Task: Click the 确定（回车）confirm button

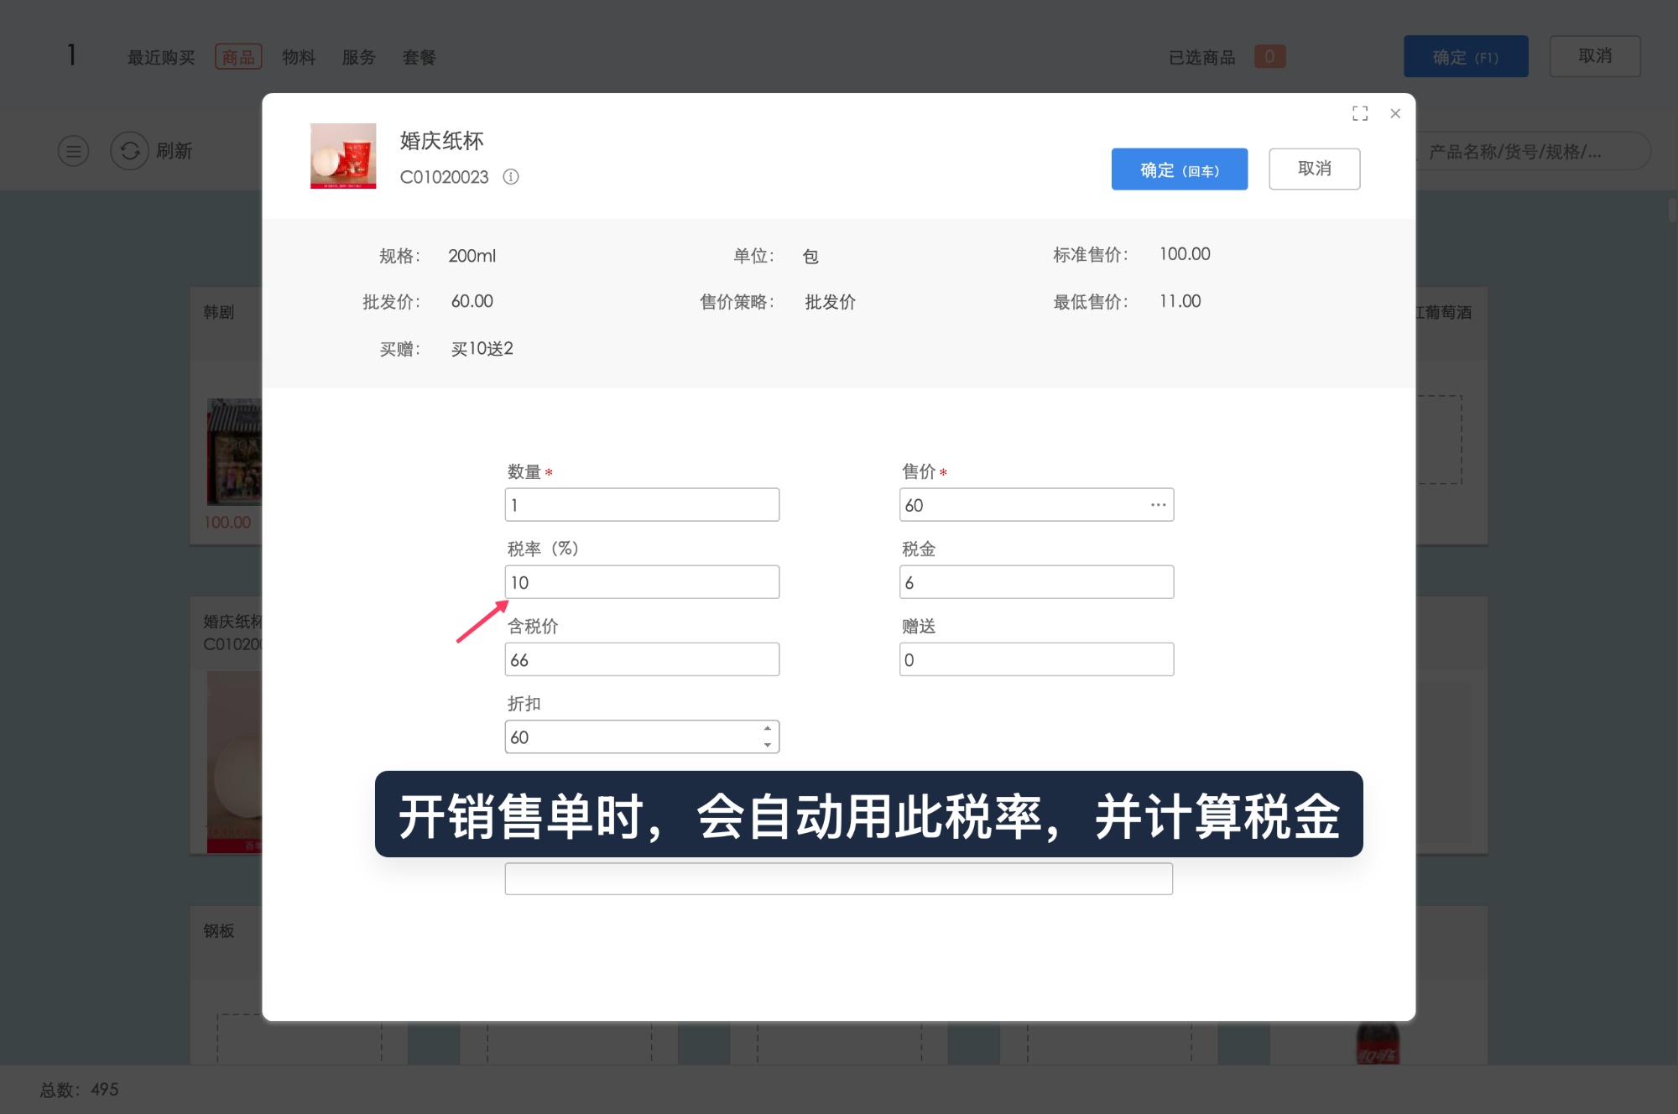Action: click(x=1180, y=169)
